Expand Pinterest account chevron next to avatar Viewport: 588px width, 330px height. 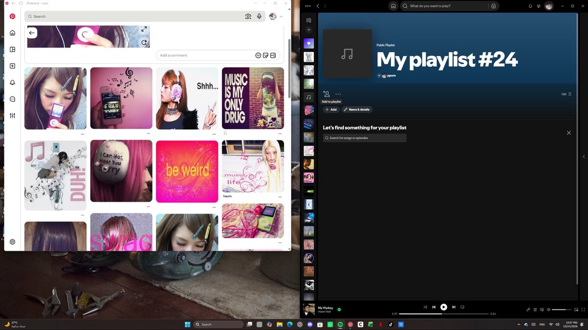pos(281,17)
